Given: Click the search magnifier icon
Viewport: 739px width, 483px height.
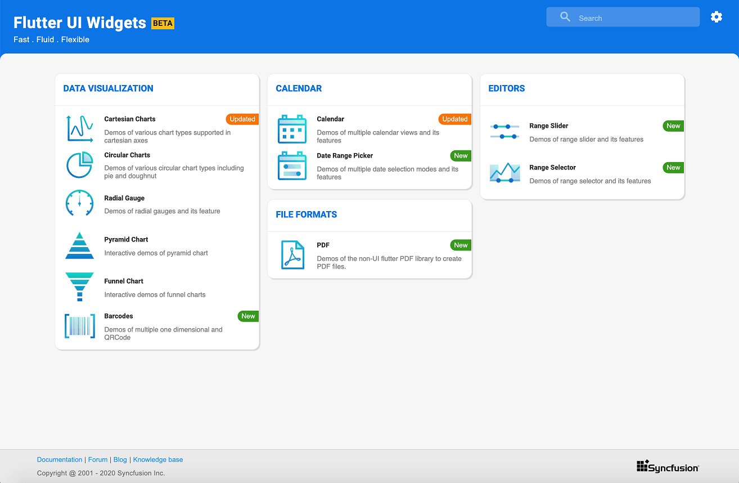Looking at the screenshot, I should (x=565, y=17).
